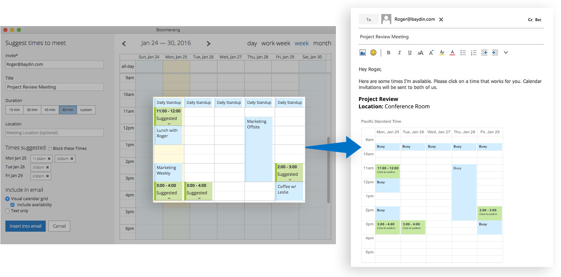
Task: Switch to the work week view
Action: [x=275, y=43]
